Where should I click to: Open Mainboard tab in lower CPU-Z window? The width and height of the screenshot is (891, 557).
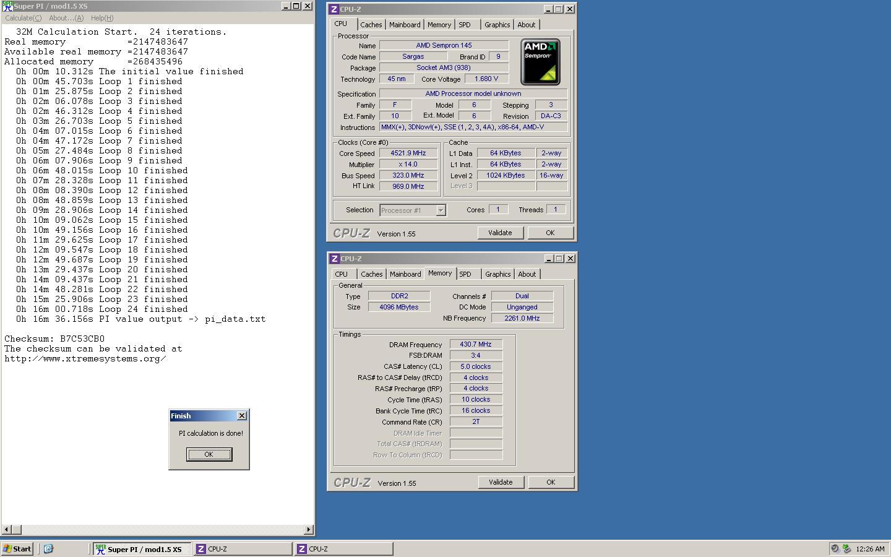click(405, 274)
